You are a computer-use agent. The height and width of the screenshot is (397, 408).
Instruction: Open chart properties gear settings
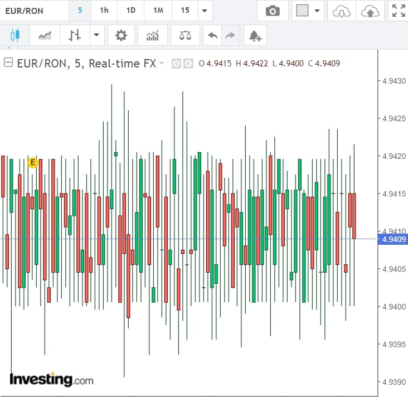[121, 36]
